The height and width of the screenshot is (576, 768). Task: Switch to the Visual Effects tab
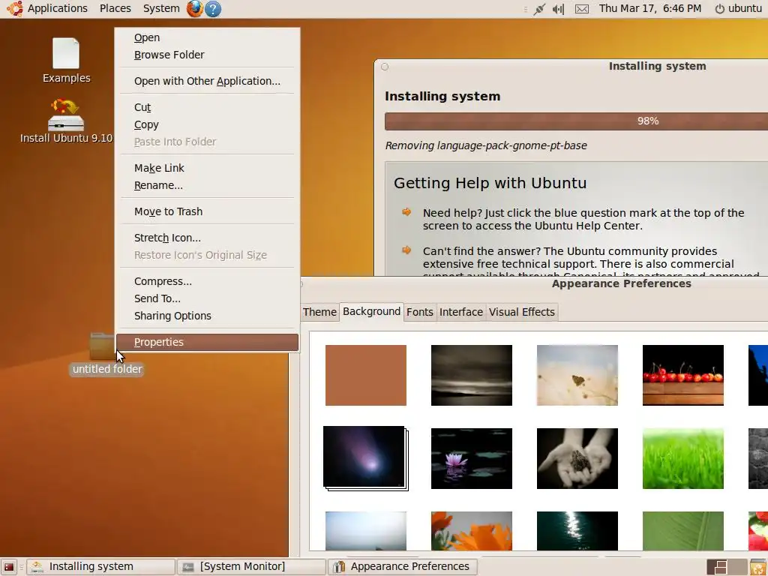pos(522,312)
